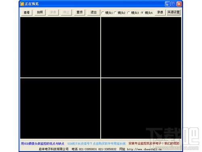Take a snapshot with the 拍照 button

(x=40, y=13)
